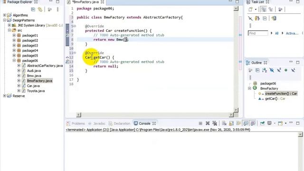This screenshot has height=171, width=304.
Task: Click Terminate icon in Console toolbar
Action: [x=200, y=123]
